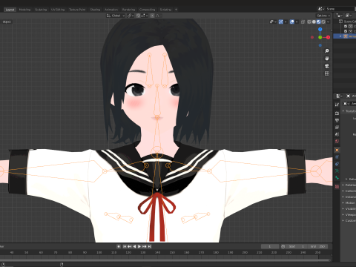Image resolution: width=356 pixels, height=267 pixels.
Task: Open the scene browse icon dropdown
Action: [x=321, y=9]
